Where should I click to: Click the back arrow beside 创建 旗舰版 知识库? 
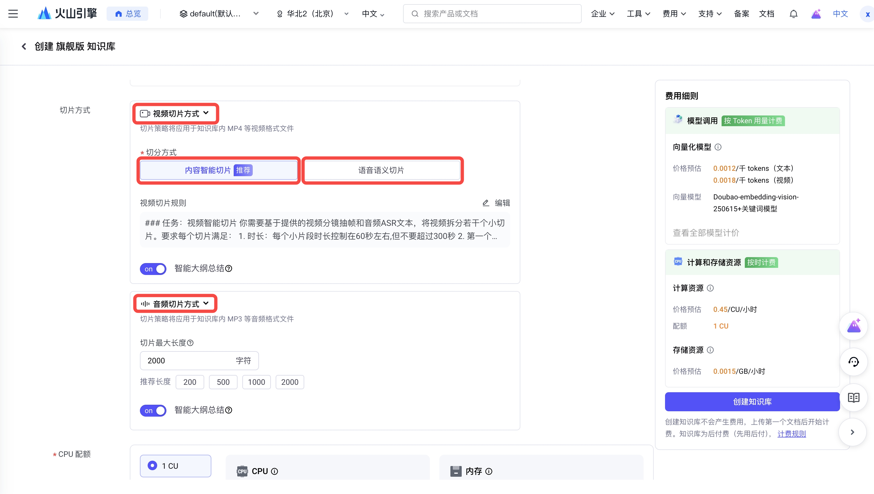[x=24, y=46]
